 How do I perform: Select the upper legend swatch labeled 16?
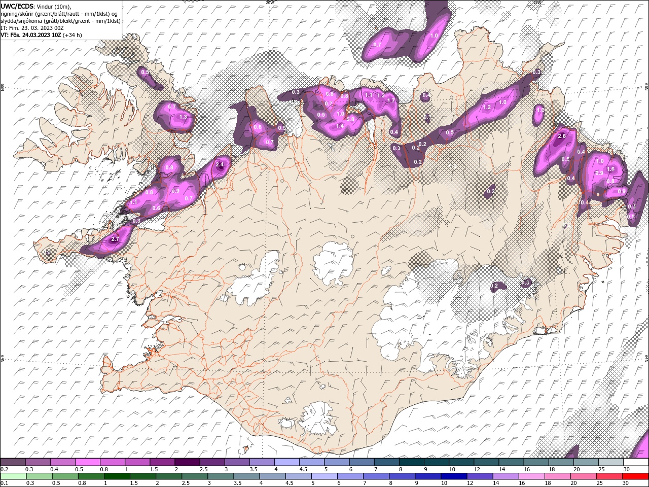536,462
